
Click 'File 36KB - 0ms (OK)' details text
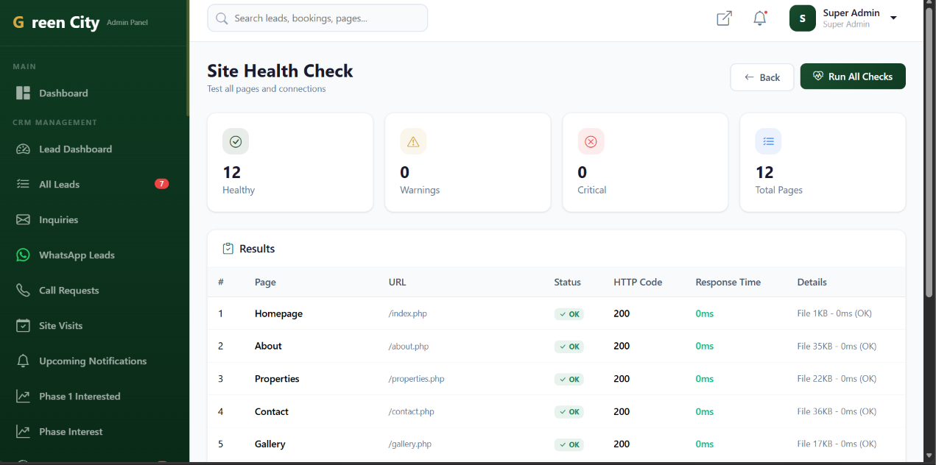[x=837, y=411]
